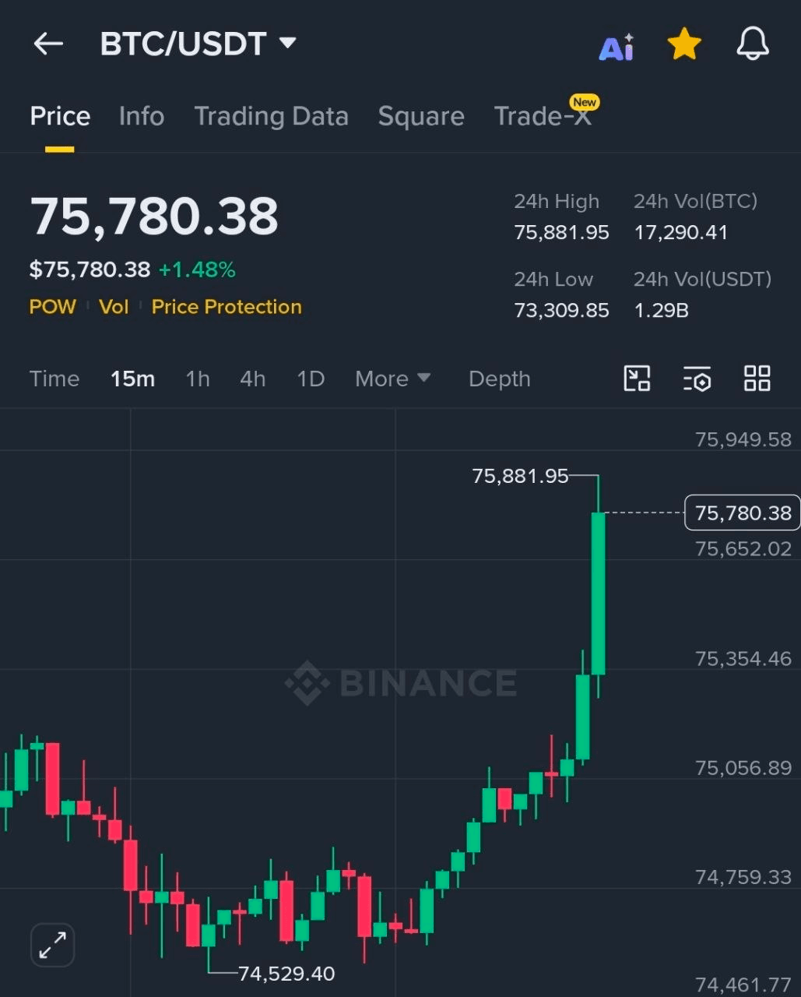Open the Trade-X tab
801x997 pixels.
pos(543,117)
